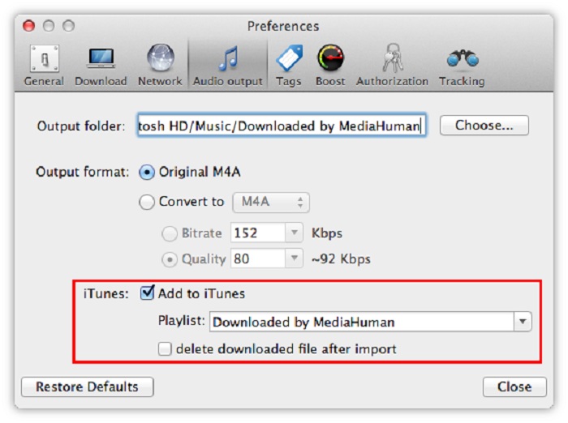Viewport: 568px width, 423px height.
Task: Open the Convert to M4A format dropdown
Action: (x=270, y=203)
